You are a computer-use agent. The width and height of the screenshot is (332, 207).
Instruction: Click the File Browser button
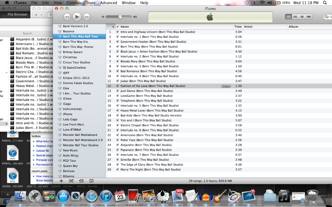coord(18,14)
